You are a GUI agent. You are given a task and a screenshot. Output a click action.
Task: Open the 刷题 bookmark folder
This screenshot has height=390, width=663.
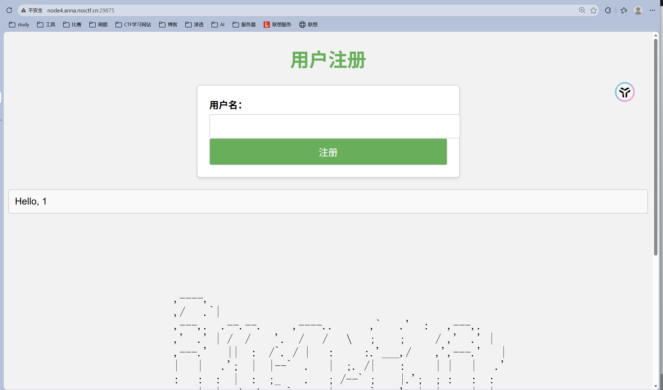pyautogui.click(x=98, y=25)
